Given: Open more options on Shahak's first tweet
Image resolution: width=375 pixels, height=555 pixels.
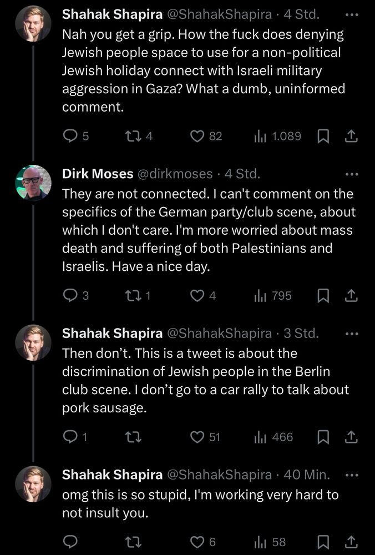Looking at the screenshot, I should 352,14.
